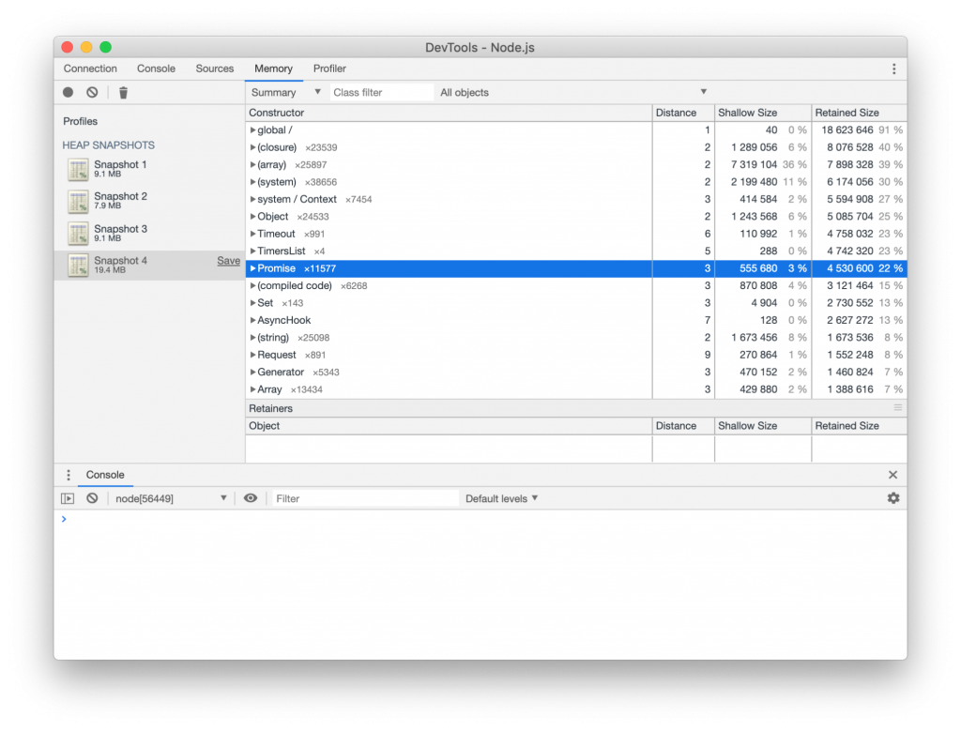Expand the (string) row
The height and width of the screenshot is (731, 961).
click(252, 338)
